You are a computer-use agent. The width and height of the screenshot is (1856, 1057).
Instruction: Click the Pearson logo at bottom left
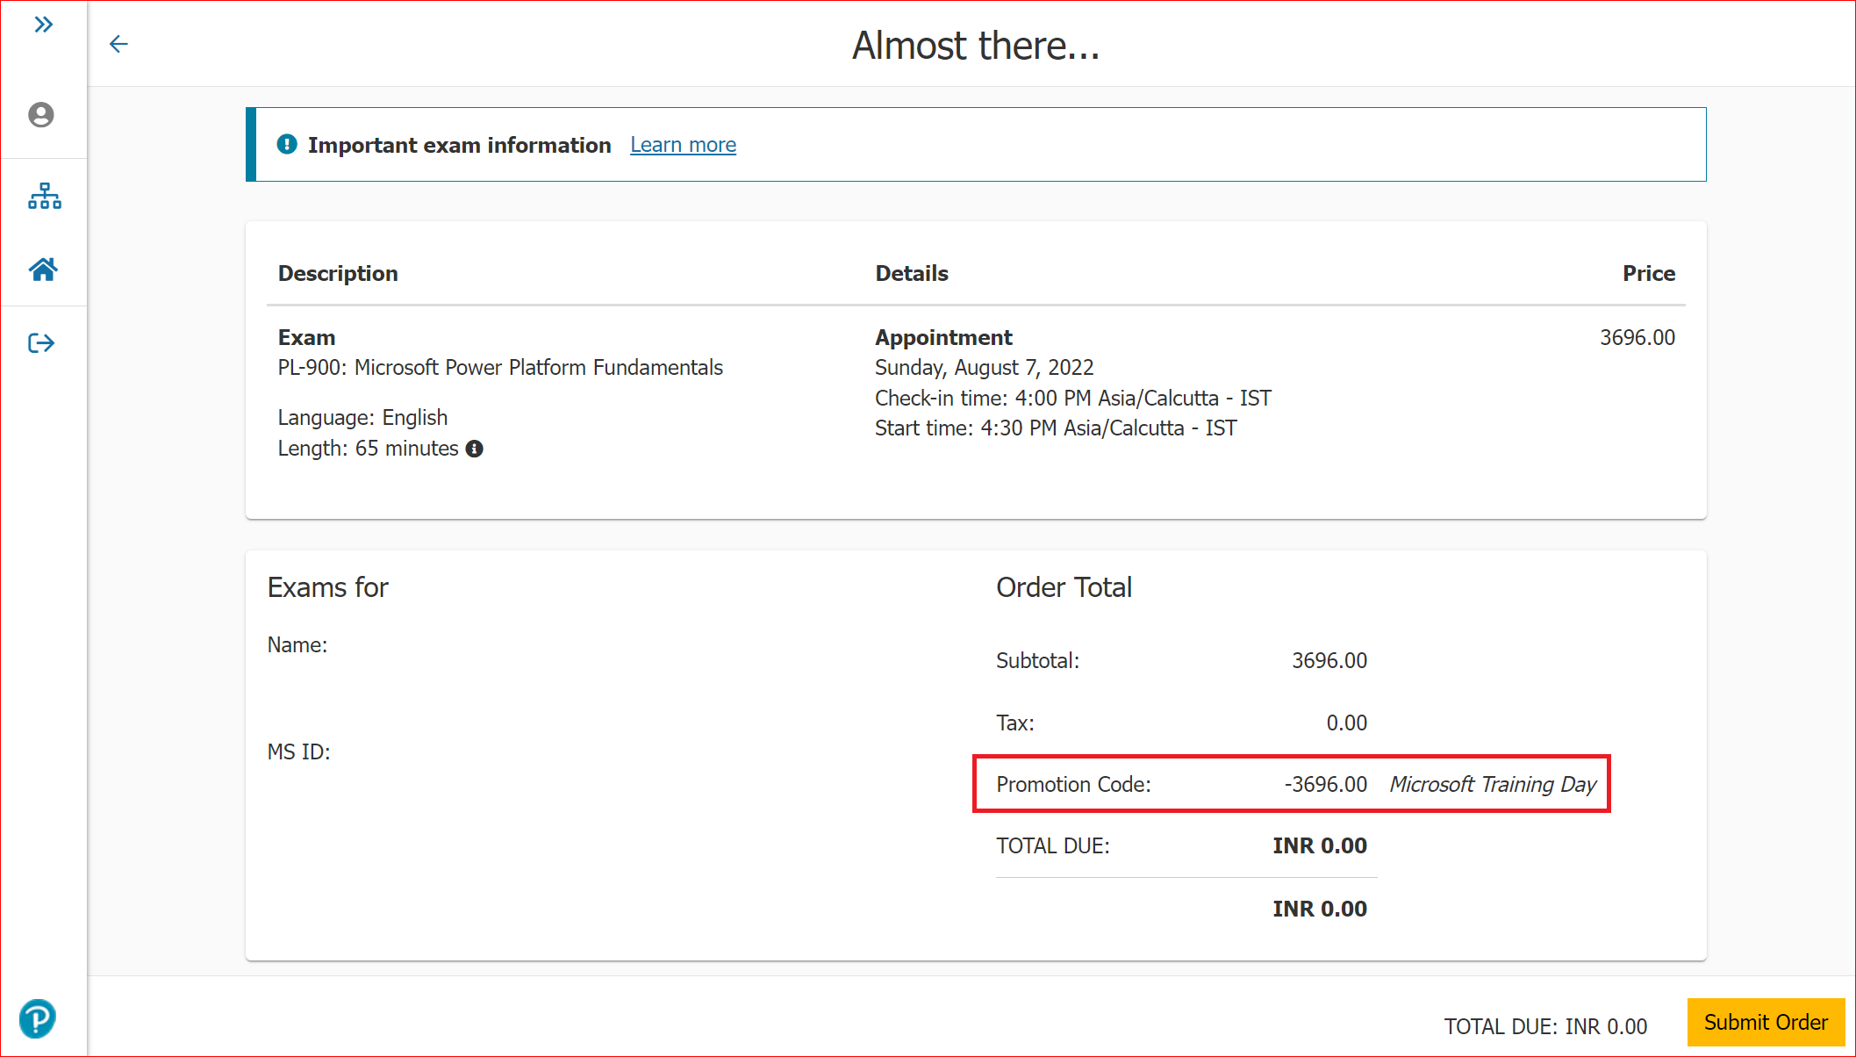click(38, 1019)
